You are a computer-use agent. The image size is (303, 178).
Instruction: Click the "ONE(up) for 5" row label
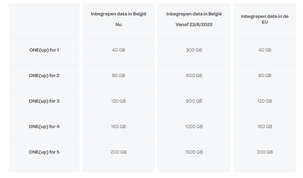pos(44,152)
